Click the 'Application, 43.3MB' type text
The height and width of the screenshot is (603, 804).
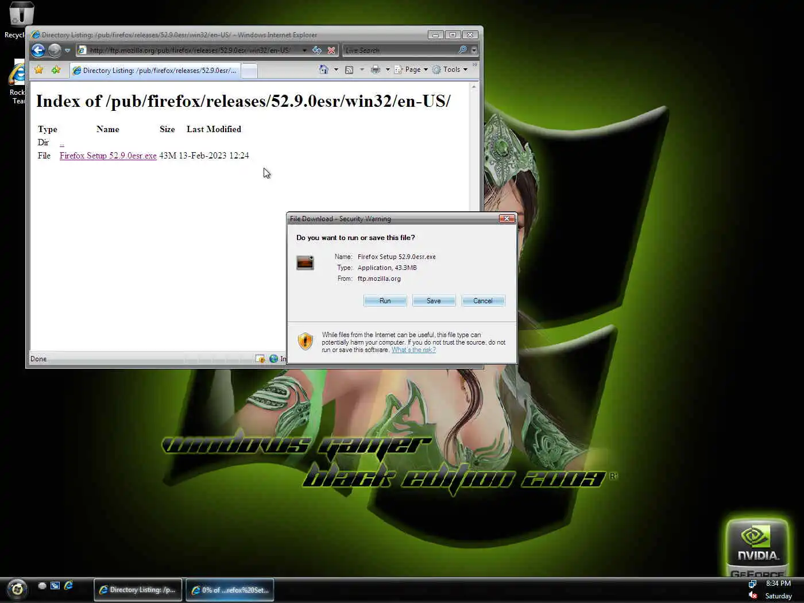387,268
